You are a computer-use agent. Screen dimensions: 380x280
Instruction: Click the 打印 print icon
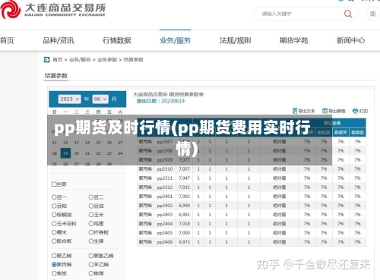(x=355, y=111)
